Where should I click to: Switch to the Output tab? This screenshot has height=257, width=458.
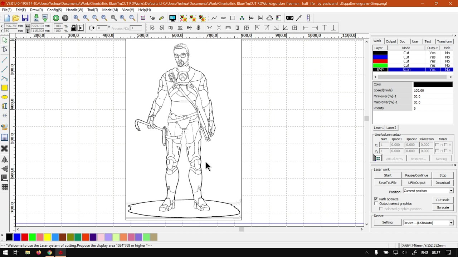[x=391, y=41]
